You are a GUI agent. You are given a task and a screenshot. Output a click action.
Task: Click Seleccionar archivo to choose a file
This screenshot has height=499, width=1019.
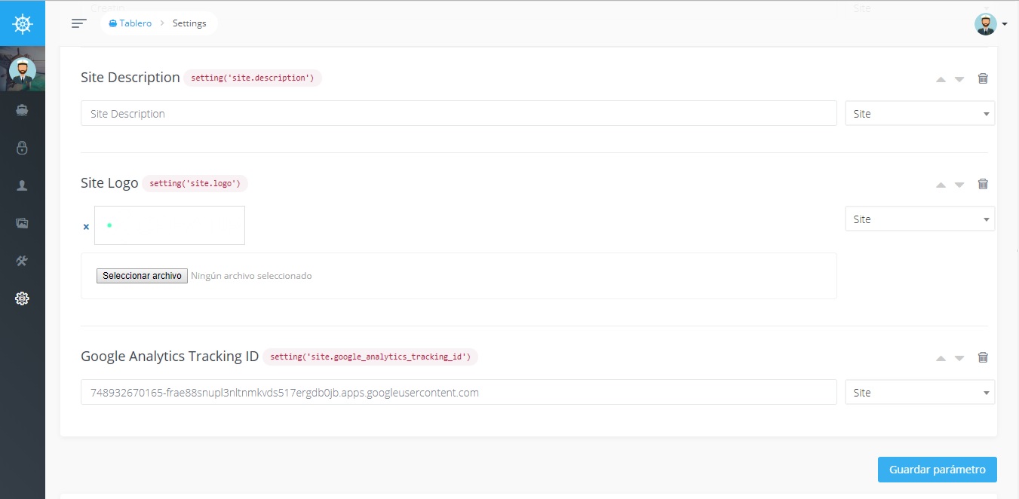[x=141, y=275]
